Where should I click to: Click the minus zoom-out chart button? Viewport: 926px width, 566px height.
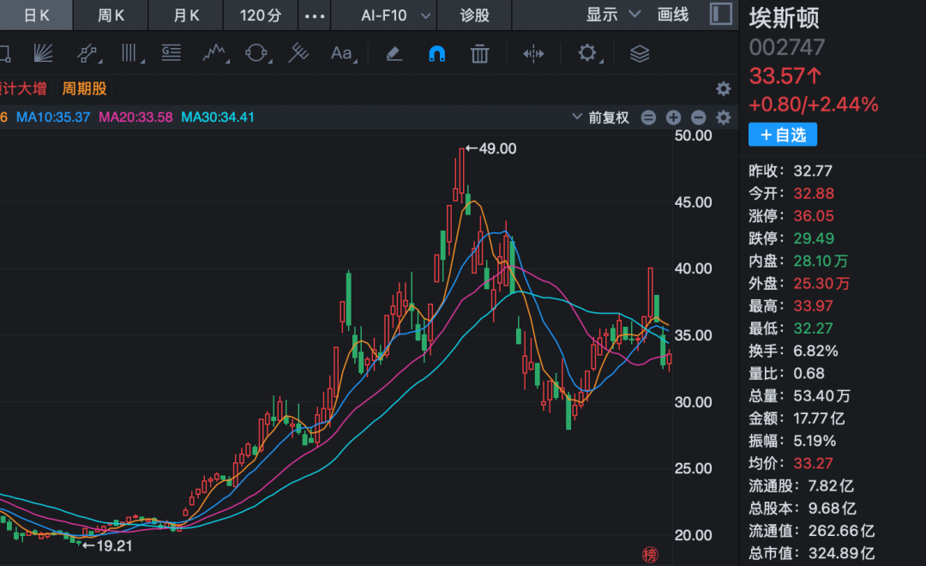tap(698, 117)
